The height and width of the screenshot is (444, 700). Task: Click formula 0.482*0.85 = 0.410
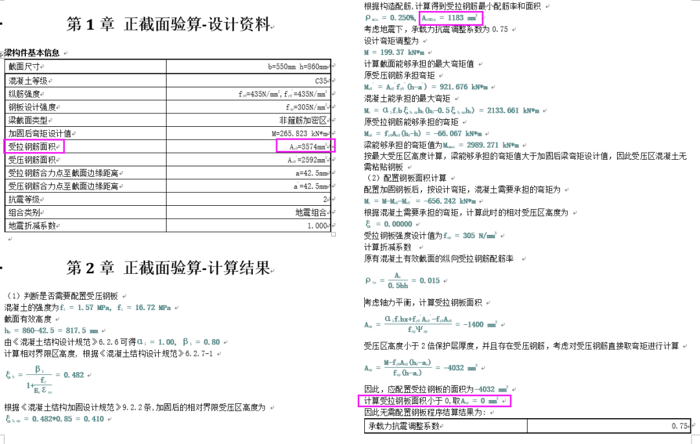(x=54, y=419)
